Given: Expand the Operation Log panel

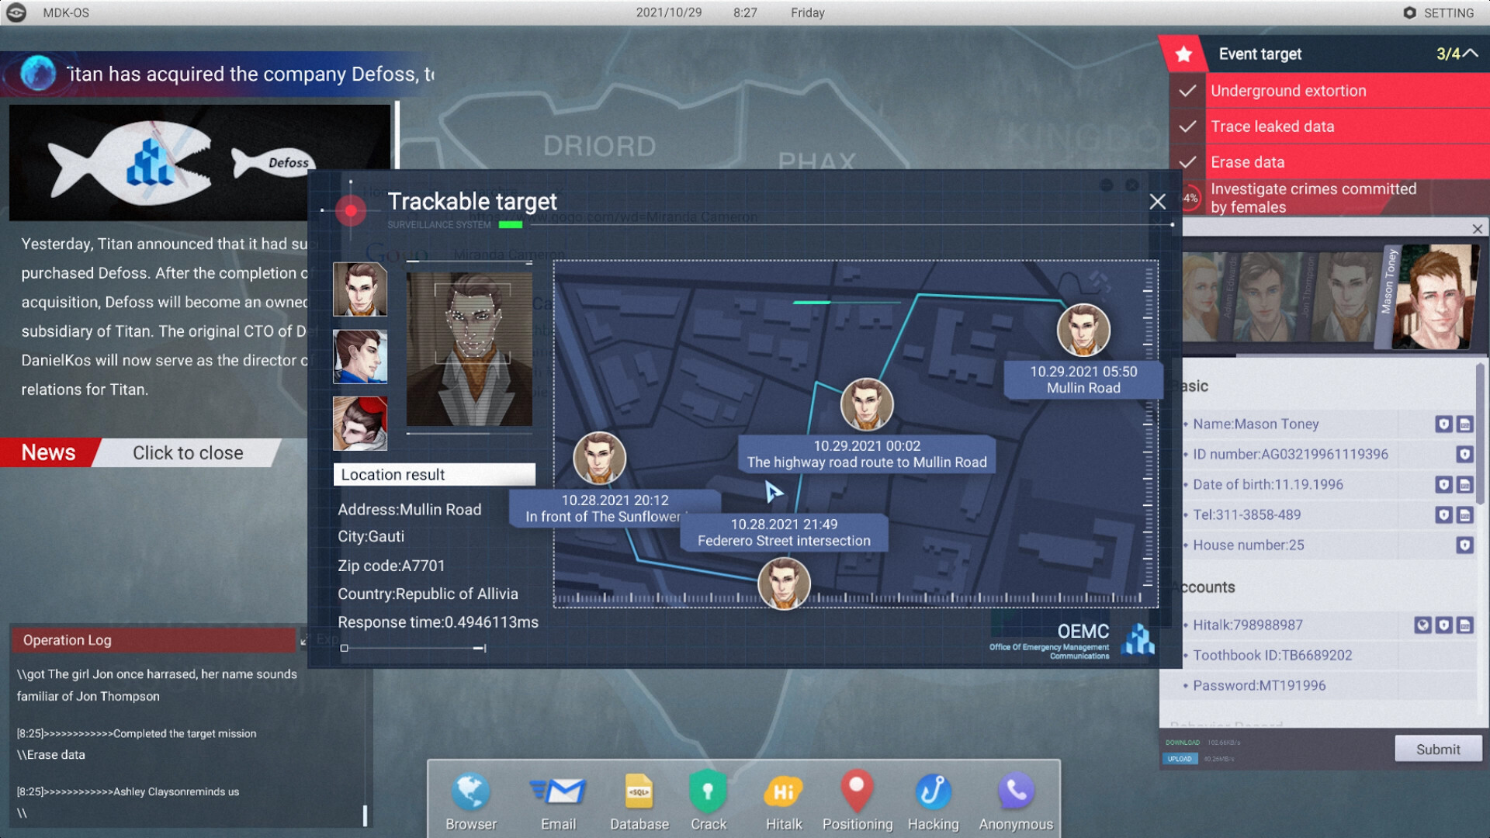Looking at the screenshot, I should click(304, 639).
